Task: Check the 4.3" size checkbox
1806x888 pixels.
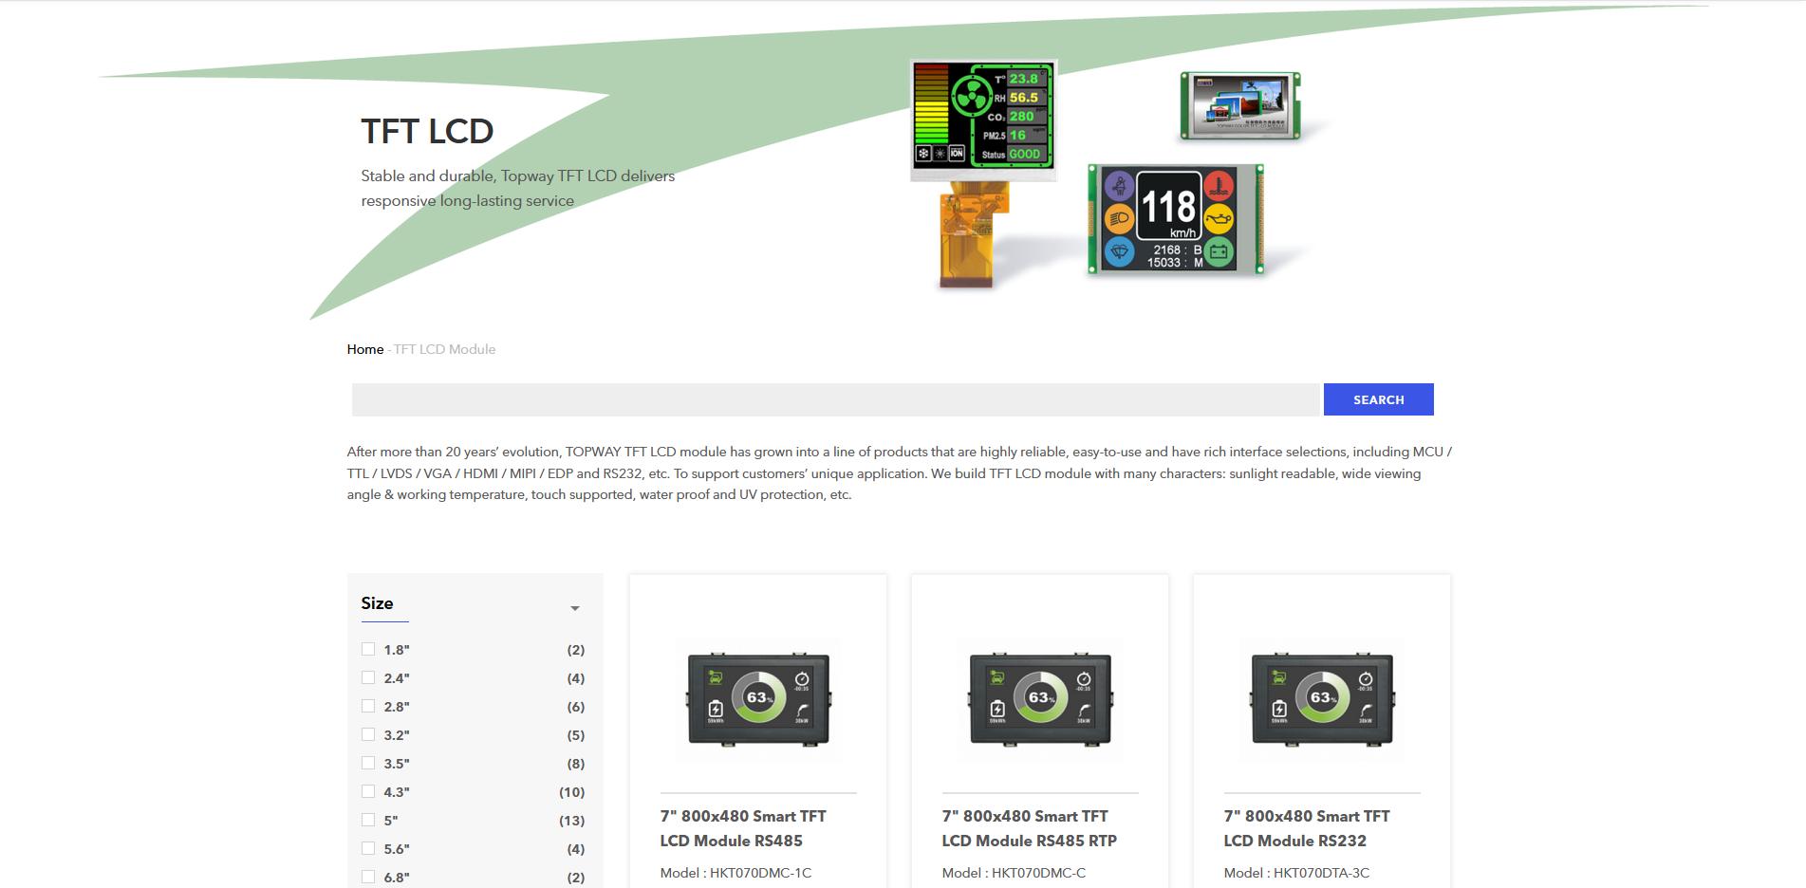Action: pos(368,791)
